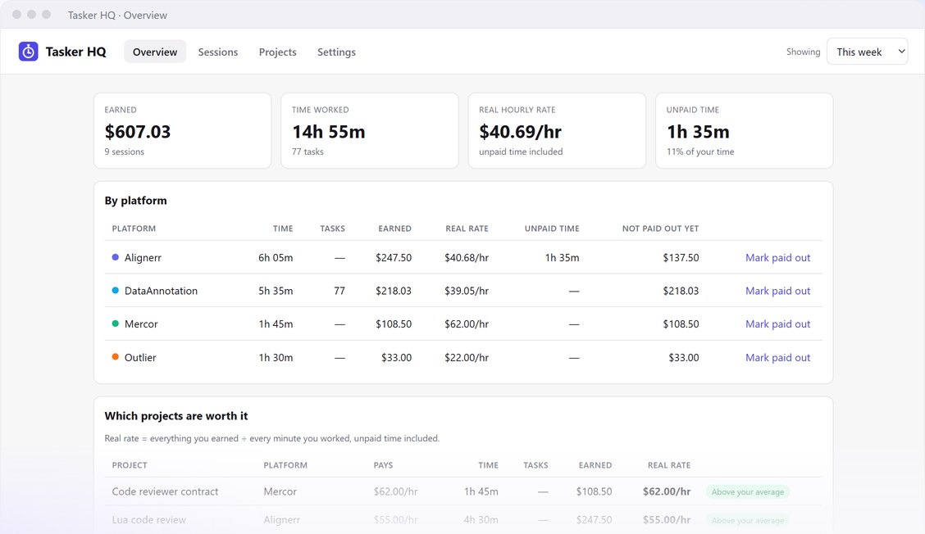Click the Which projects are worth it heading
Image resolution: width=925 pixels, height=534 pixels.
point(176,415)
